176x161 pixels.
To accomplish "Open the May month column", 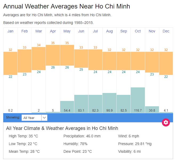I will [67, 31].
